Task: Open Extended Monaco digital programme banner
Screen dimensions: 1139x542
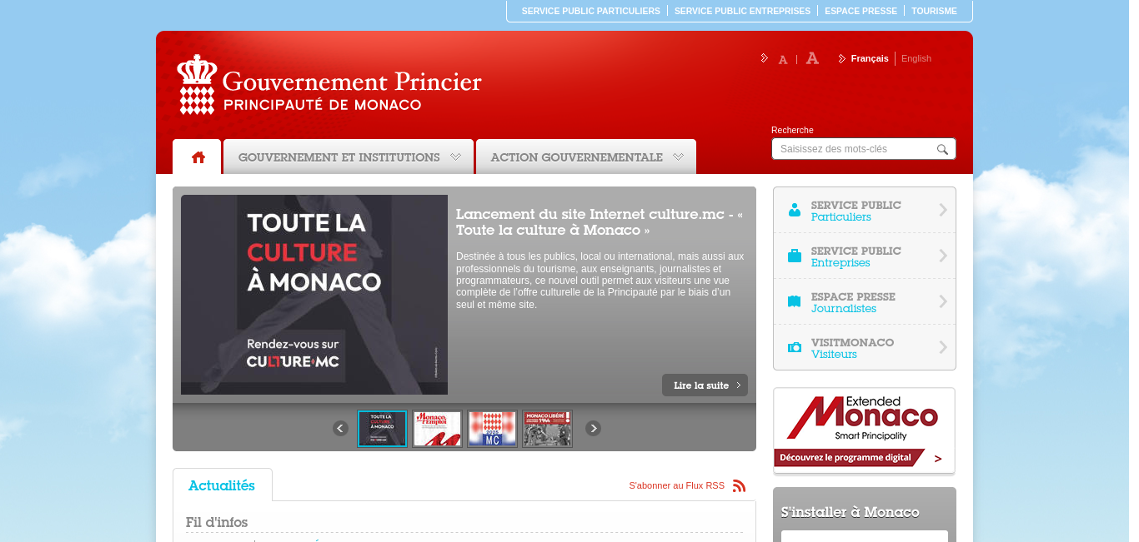Action: click(864, 430)
